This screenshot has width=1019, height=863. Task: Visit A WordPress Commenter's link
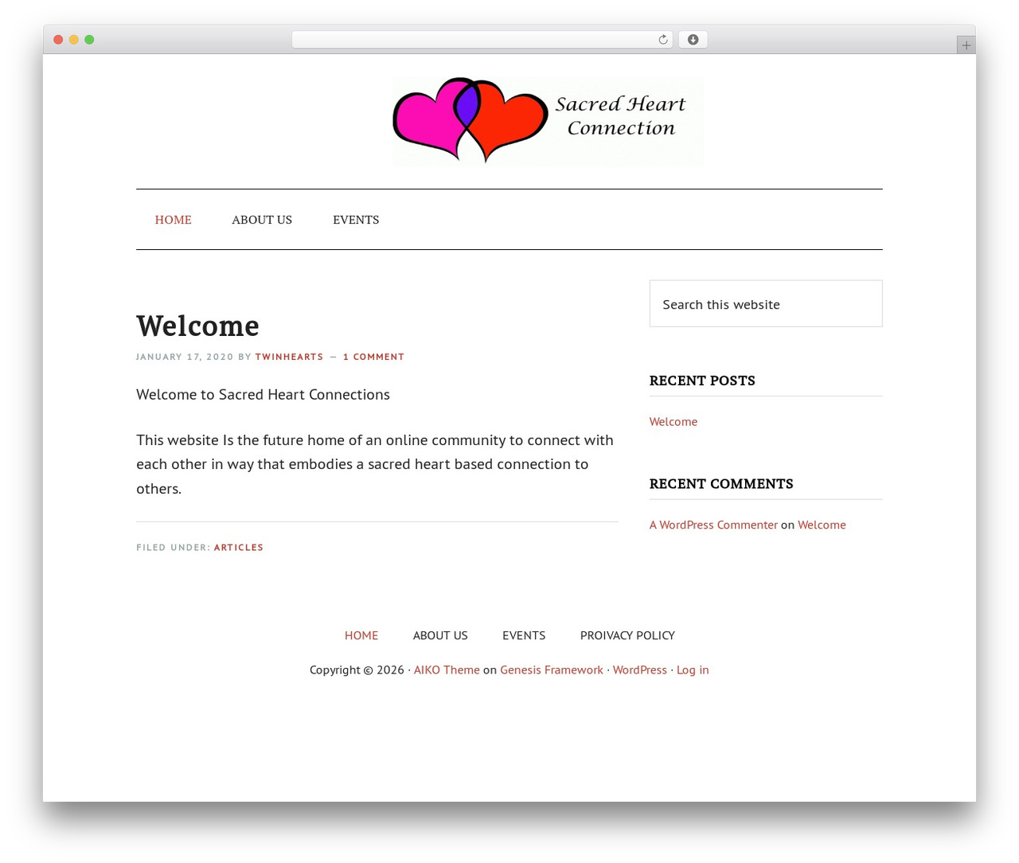click(x=713, y=525)
